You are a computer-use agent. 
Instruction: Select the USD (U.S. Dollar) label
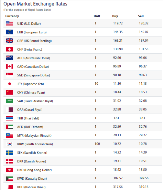[29, 24]
